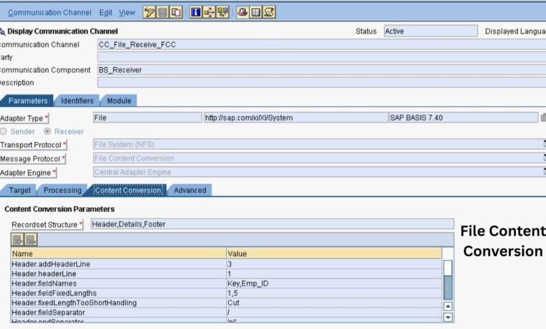Open the Transport Protocol dropdown

click(x=545, y=144)
